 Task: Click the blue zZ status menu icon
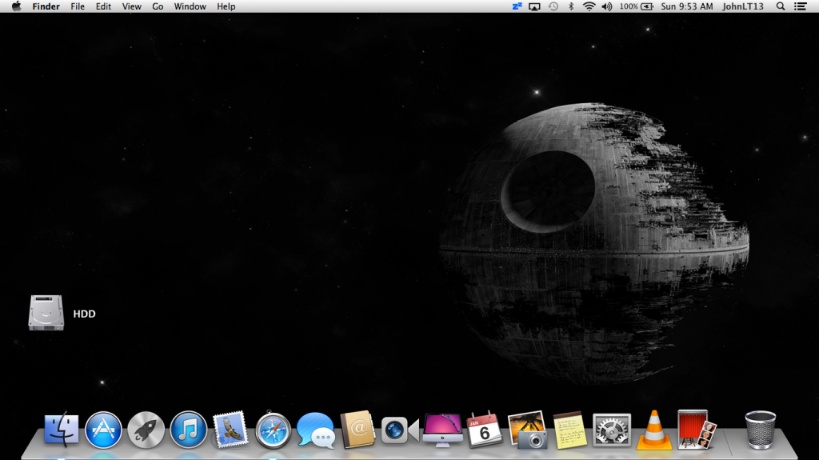tap(517, 6)
